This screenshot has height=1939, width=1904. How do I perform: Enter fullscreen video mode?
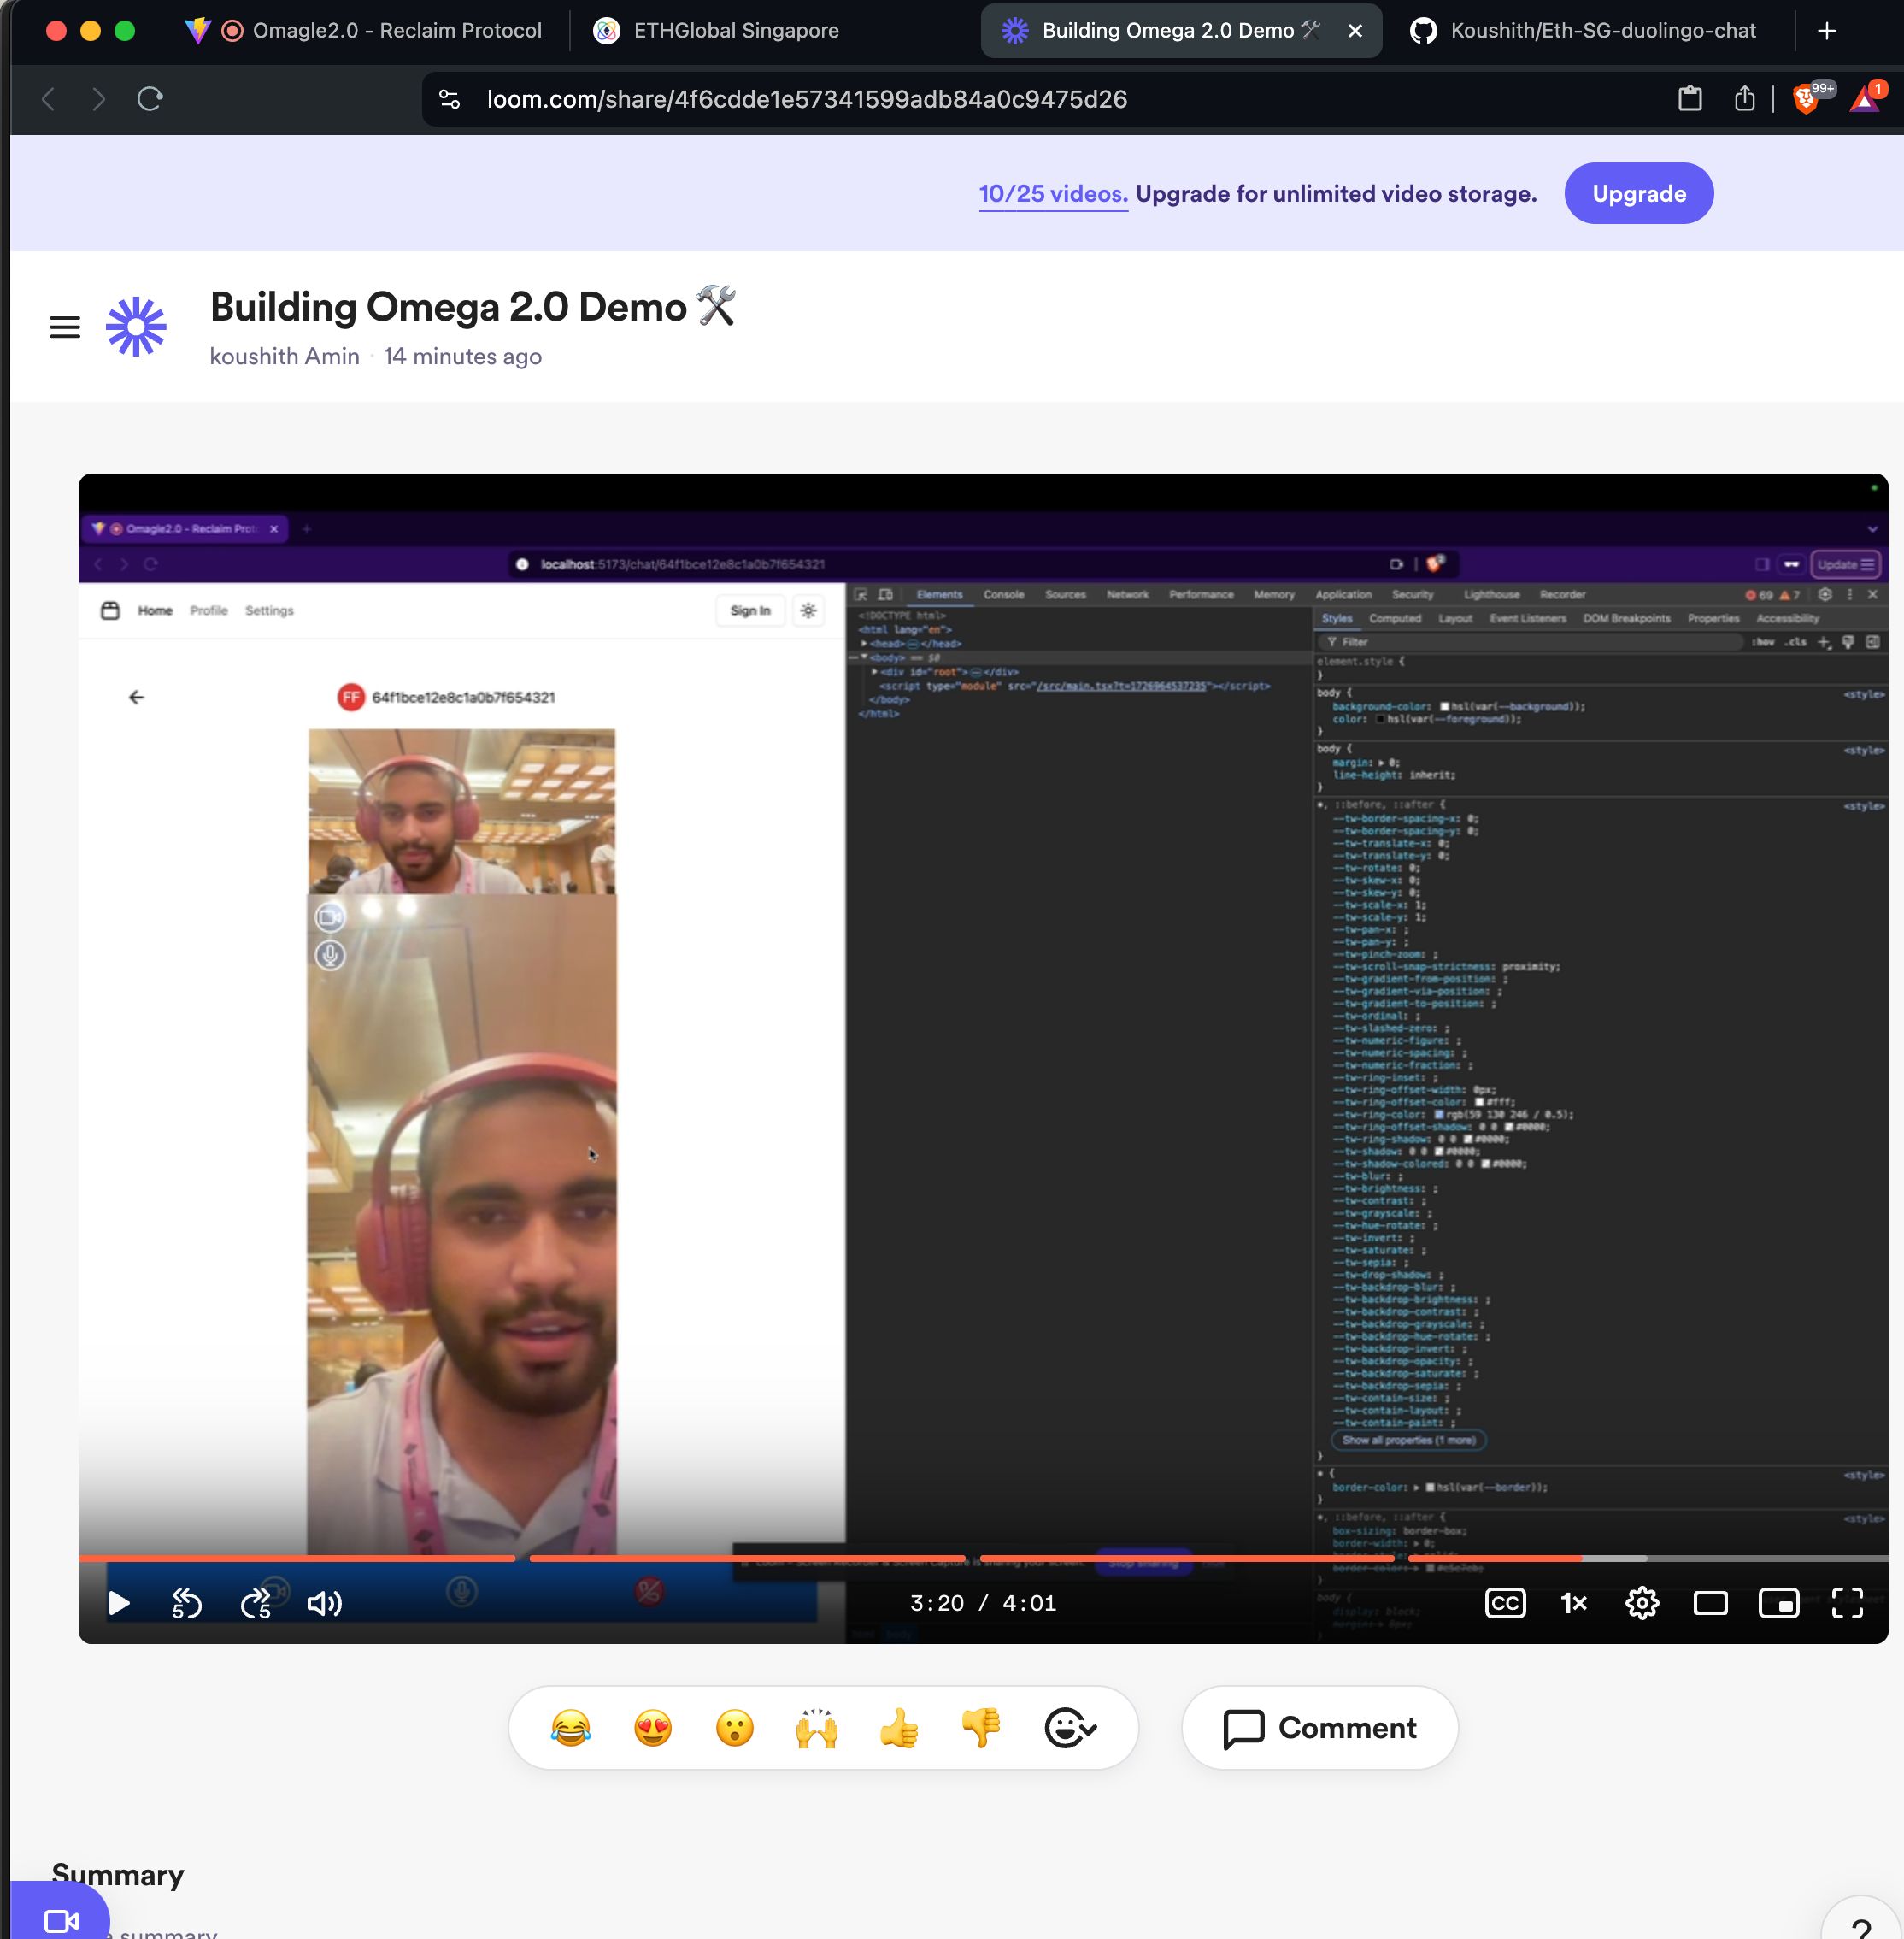click(x=1847, y=1603)
